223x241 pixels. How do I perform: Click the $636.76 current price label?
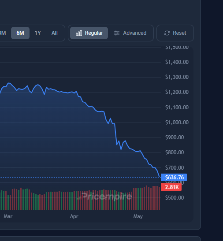[x=174, y=178]
